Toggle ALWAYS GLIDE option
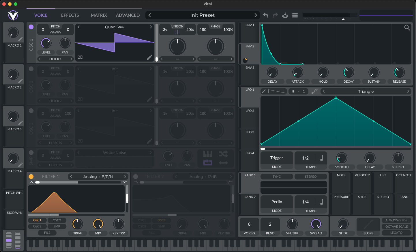This screenshot has width=416, height=252. (x=396, y=220)
